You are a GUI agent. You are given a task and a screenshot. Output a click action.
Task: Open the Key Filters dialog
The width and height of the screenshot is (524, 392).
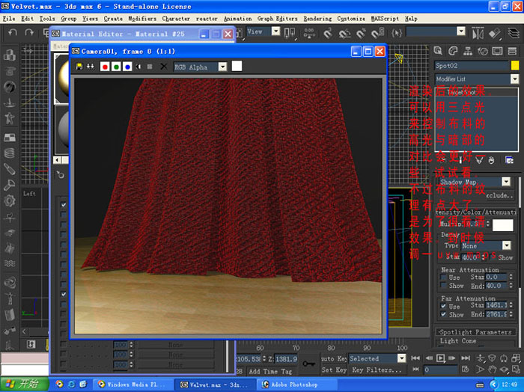click(x=377, y=370)
